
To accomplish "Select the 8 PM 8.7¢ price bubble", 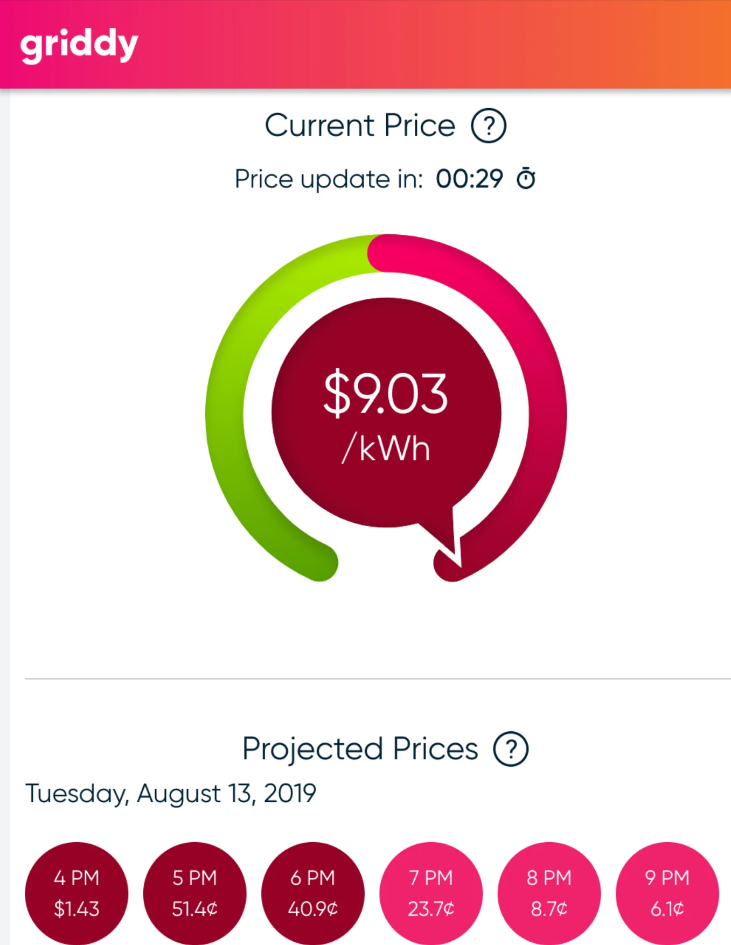I will click(549, 893).
